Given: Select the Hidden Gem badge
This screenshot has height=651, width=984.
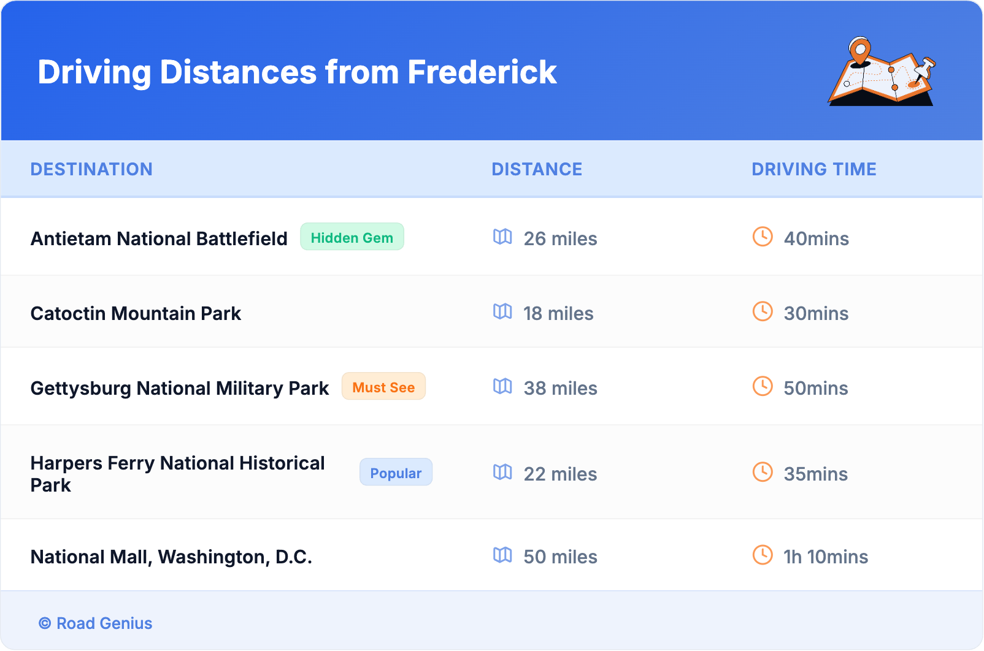Looking at the screenshot, I should tap(352, 237).
